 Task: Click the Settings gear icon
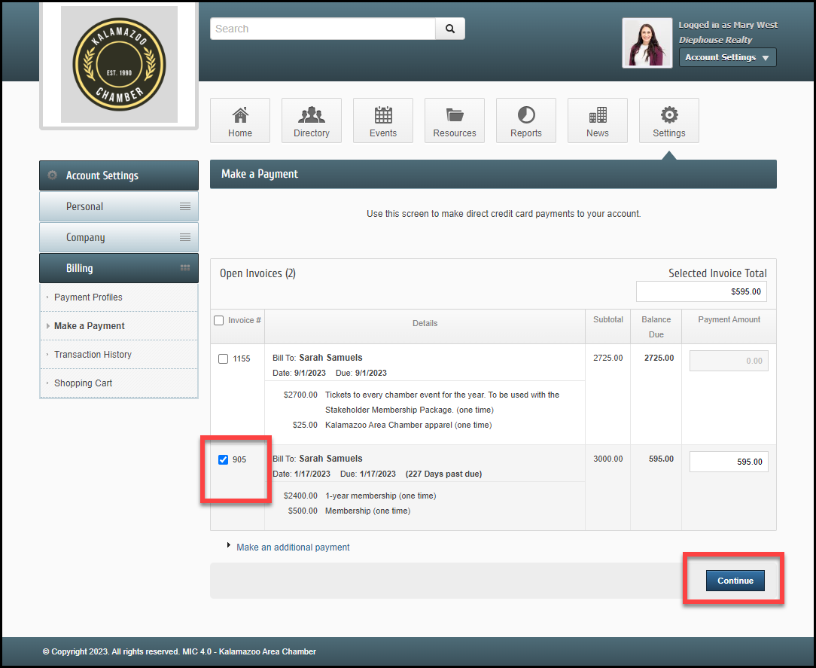[x=669, y=115]
